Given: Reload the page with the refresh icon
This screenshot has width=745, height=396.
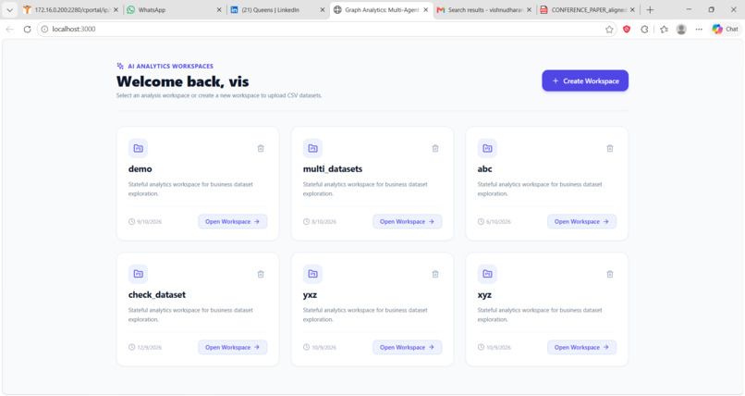Looking at the screenshot, I should [27, 29].
